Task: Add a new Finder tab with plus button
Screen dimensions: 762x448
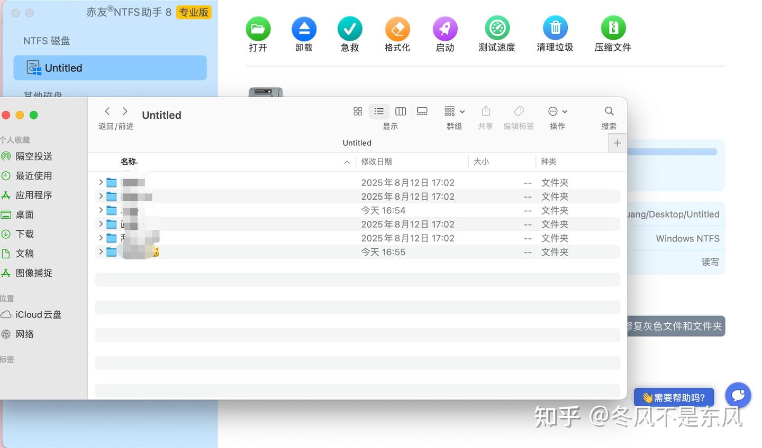Action: (x=617, y=143)
